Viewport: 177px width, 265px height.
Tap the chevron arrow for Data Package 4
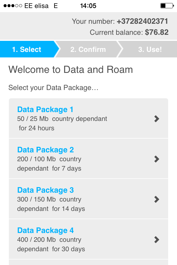click(x=157, y=240)
